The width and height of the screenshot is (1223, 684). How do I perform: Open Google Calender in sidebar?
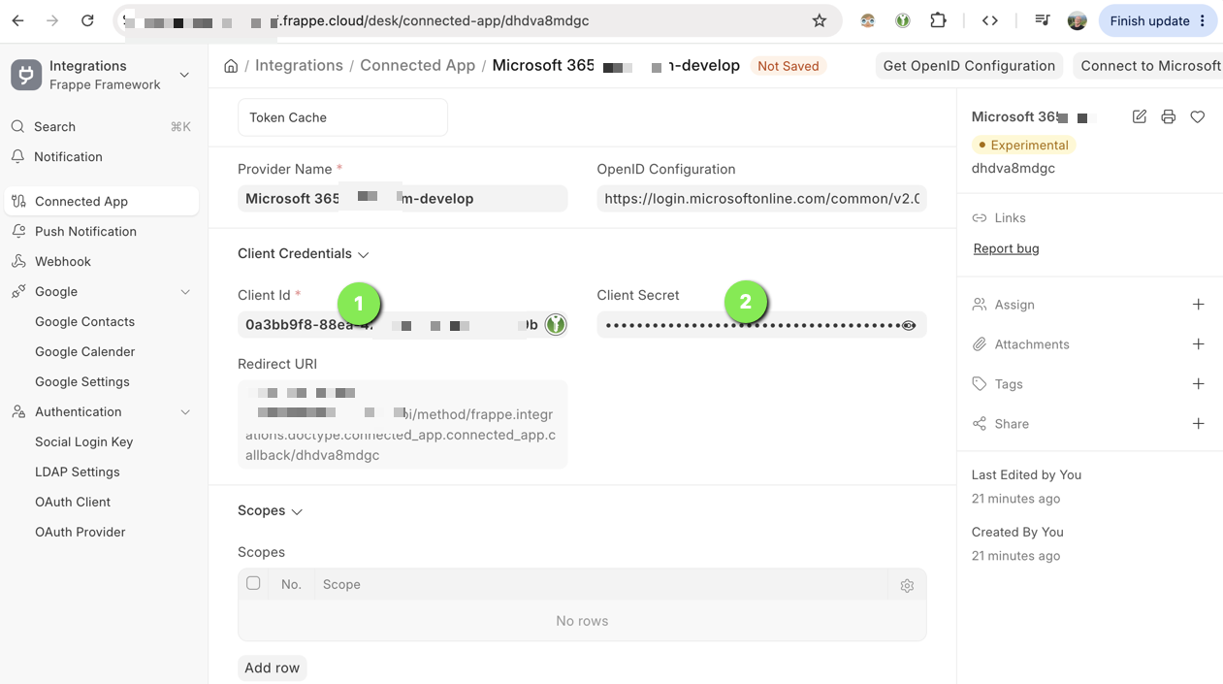pyautogui.click(x=84, y=352)
